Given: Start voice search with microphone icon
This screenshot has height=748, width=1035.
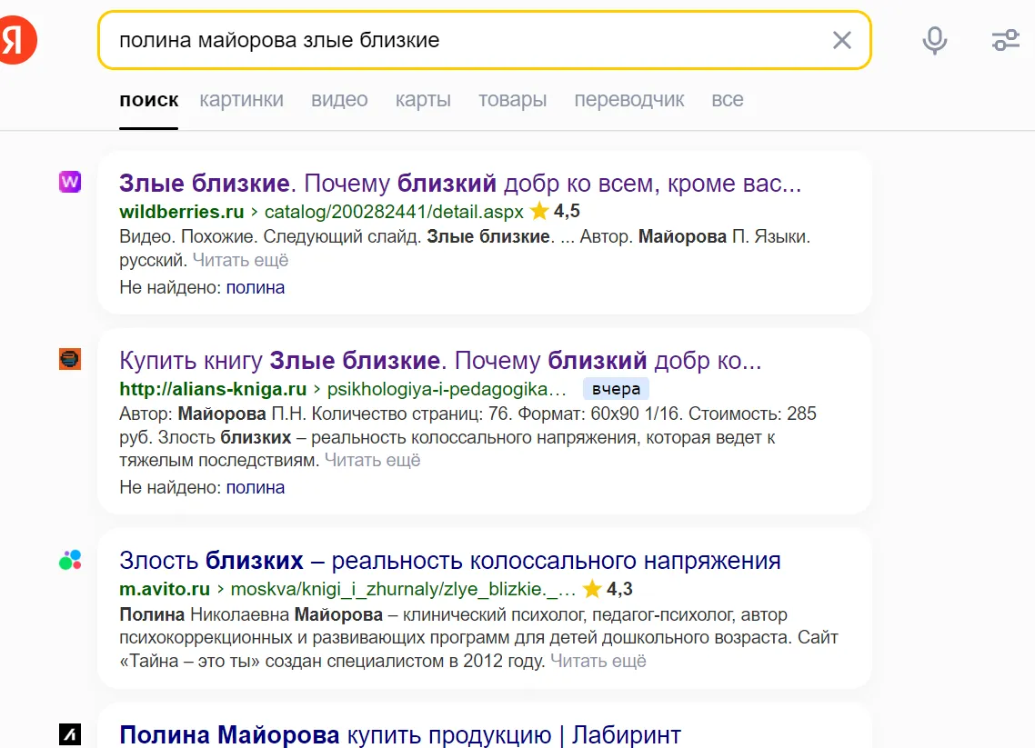Looking at the screenshot, I should tap(934, 40).
